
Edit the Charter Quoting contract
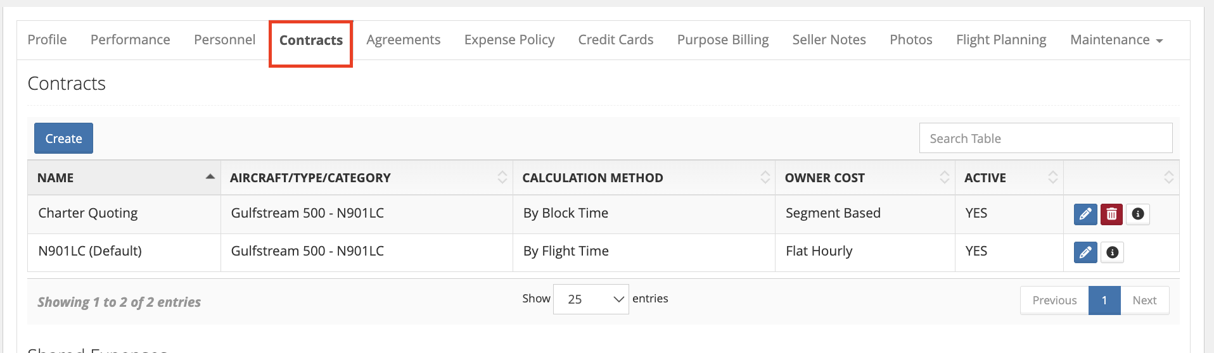coord(1085,214)
